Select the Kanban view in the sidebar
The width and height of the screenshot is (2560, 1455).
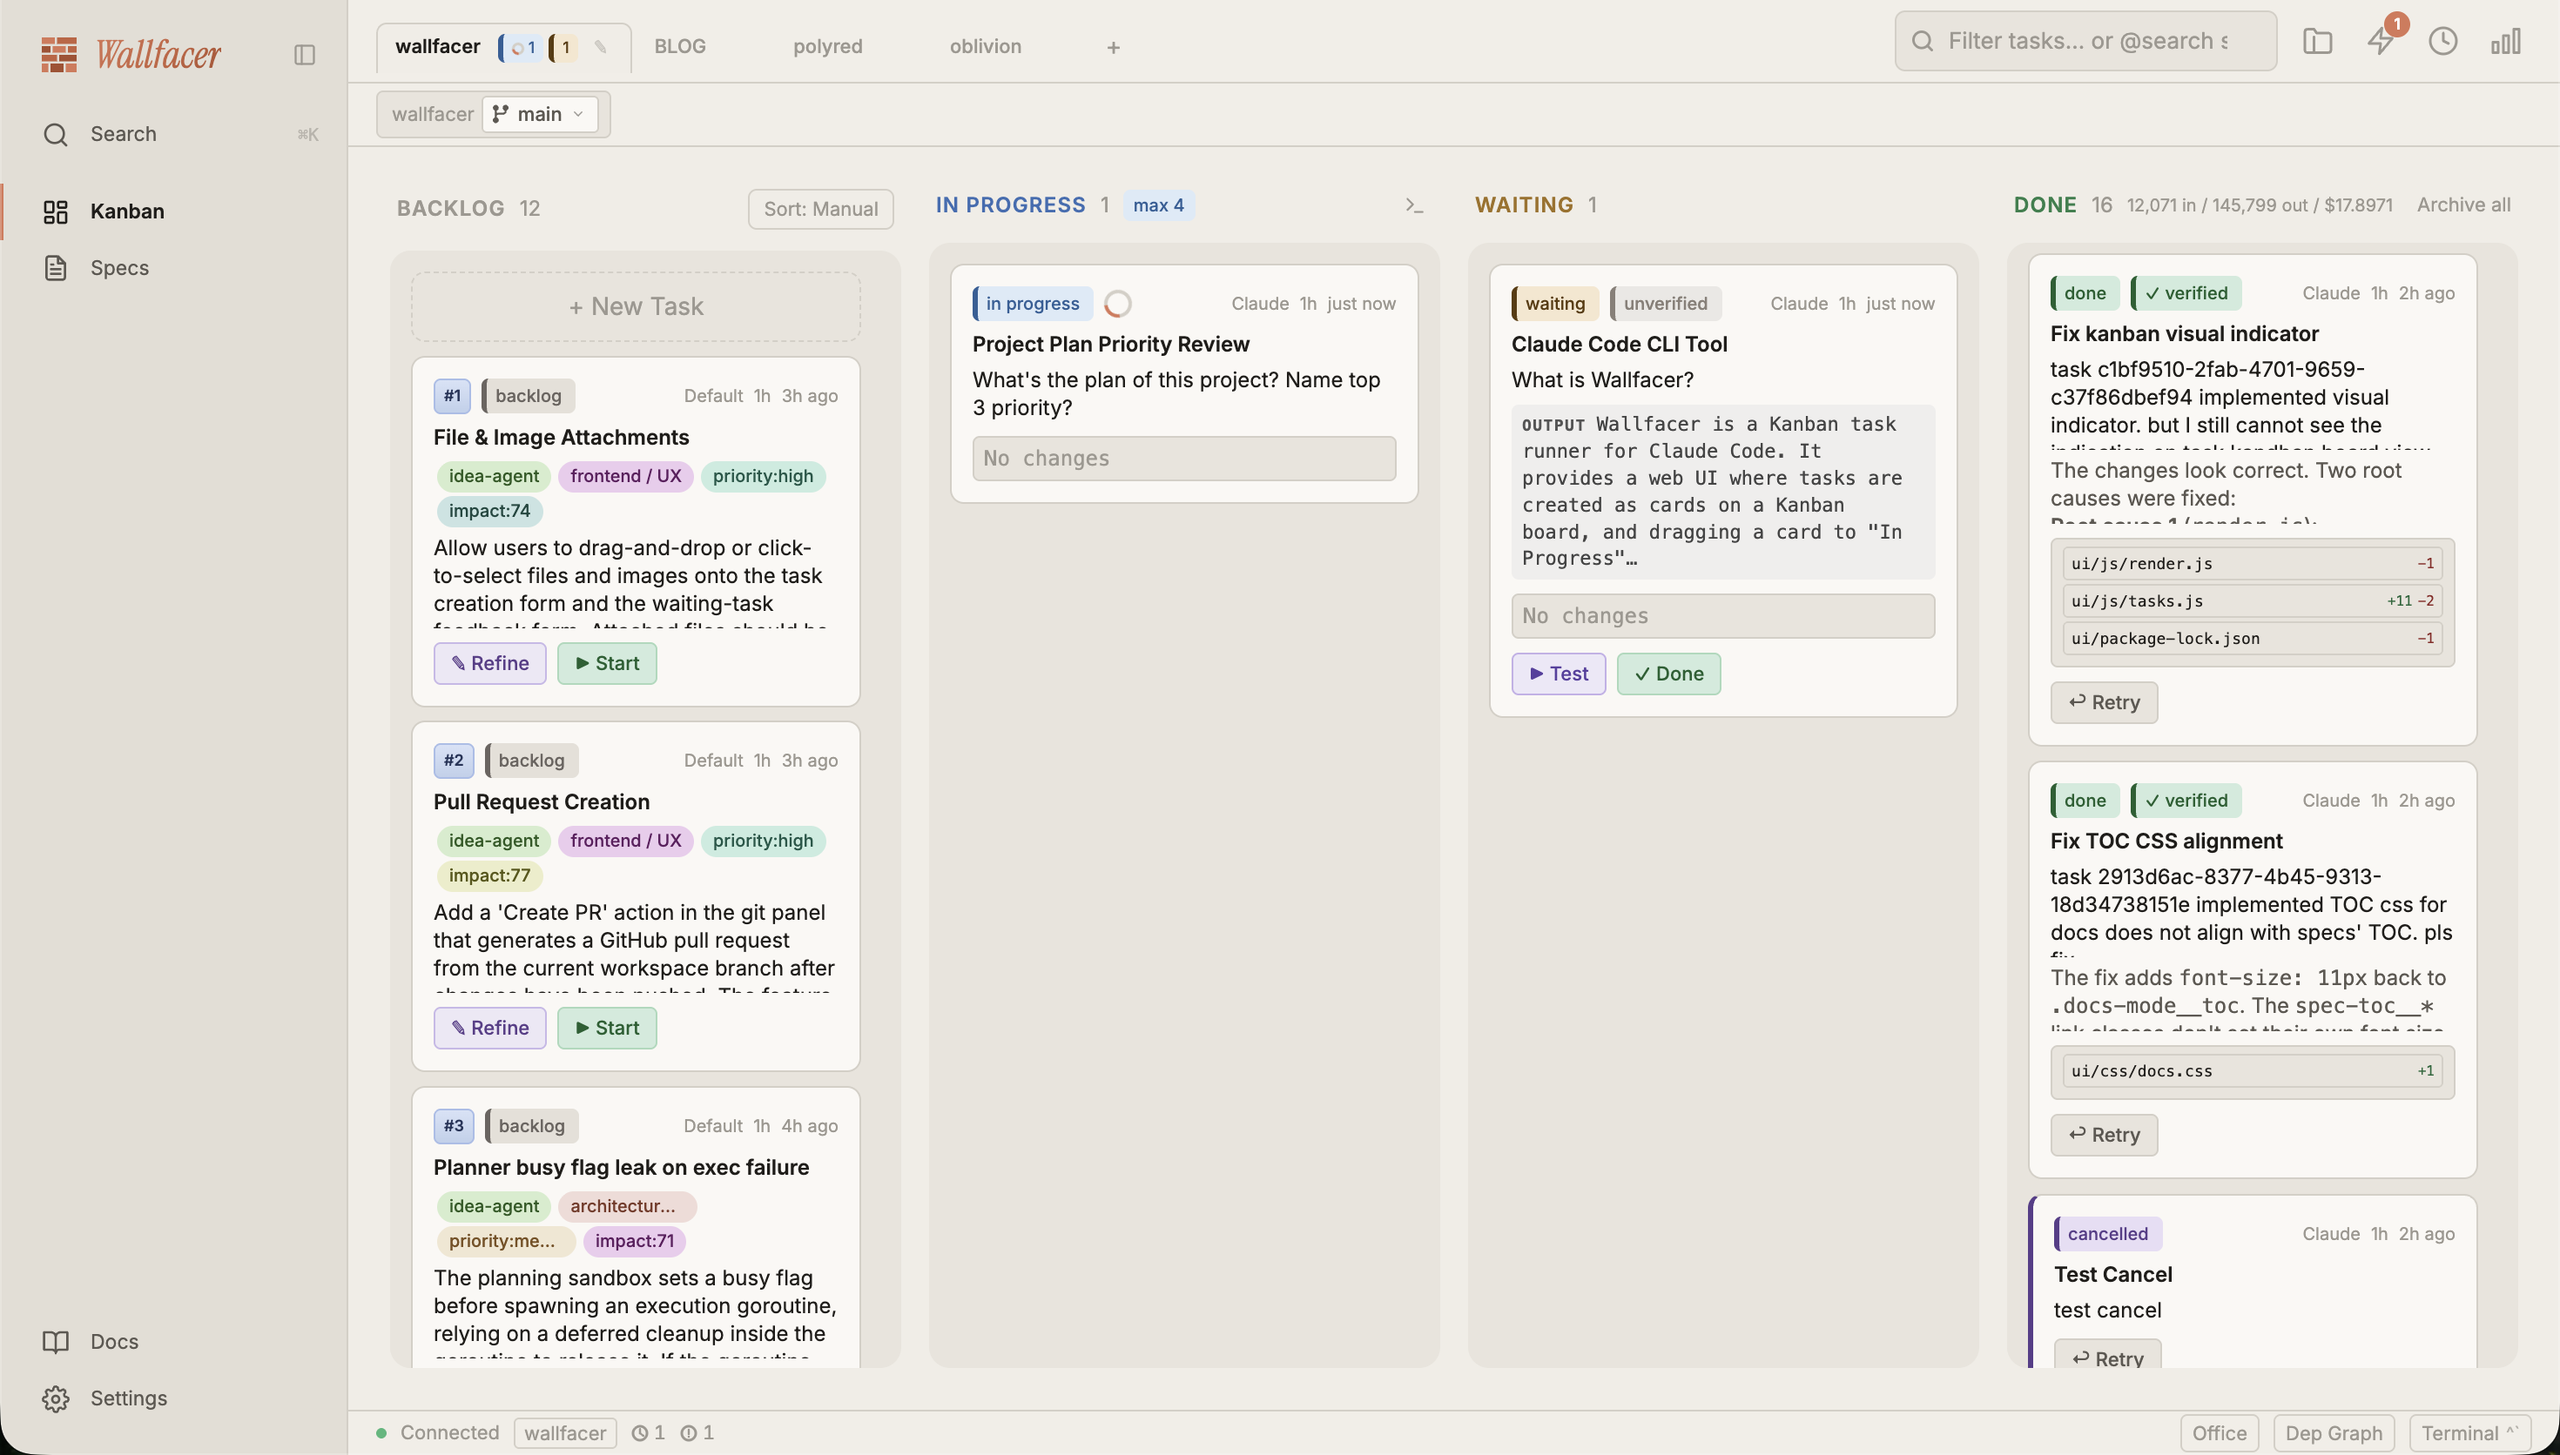(128, 211)
